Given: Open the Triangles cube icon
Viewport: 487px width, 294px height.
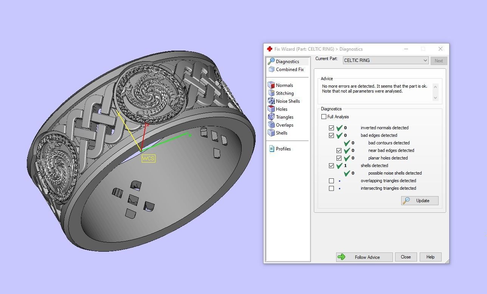Looking at the screenshot, I should (x=271, y=117).
